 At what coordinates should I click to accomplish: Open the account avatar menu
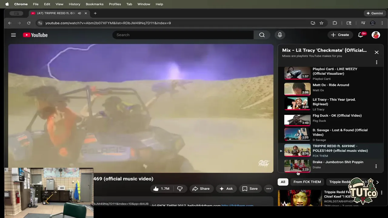click(376, 35)
